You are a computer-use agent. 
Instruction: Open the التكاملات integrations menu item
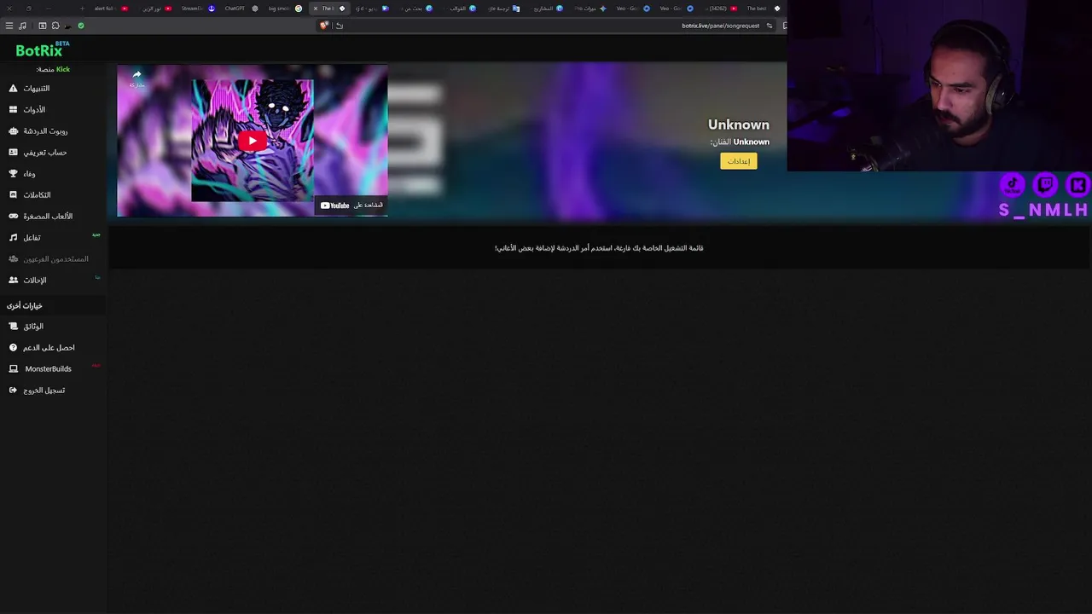click(37, 195)
